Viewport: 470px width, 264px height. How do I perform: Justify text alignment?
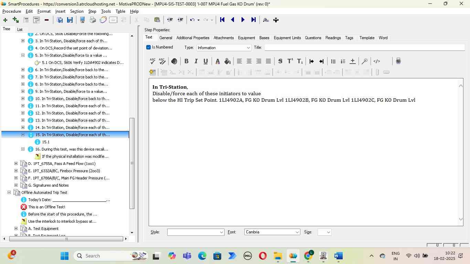(268, 61)
